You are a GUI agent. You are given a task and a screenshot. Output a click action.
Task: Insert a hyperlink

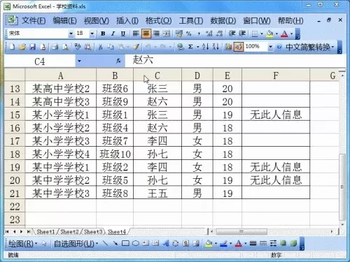coord(180,47)
